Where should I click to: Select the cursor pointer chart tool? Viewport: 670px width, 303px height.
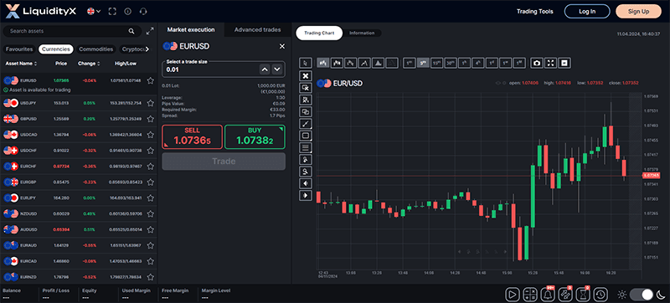pos(305,63)
